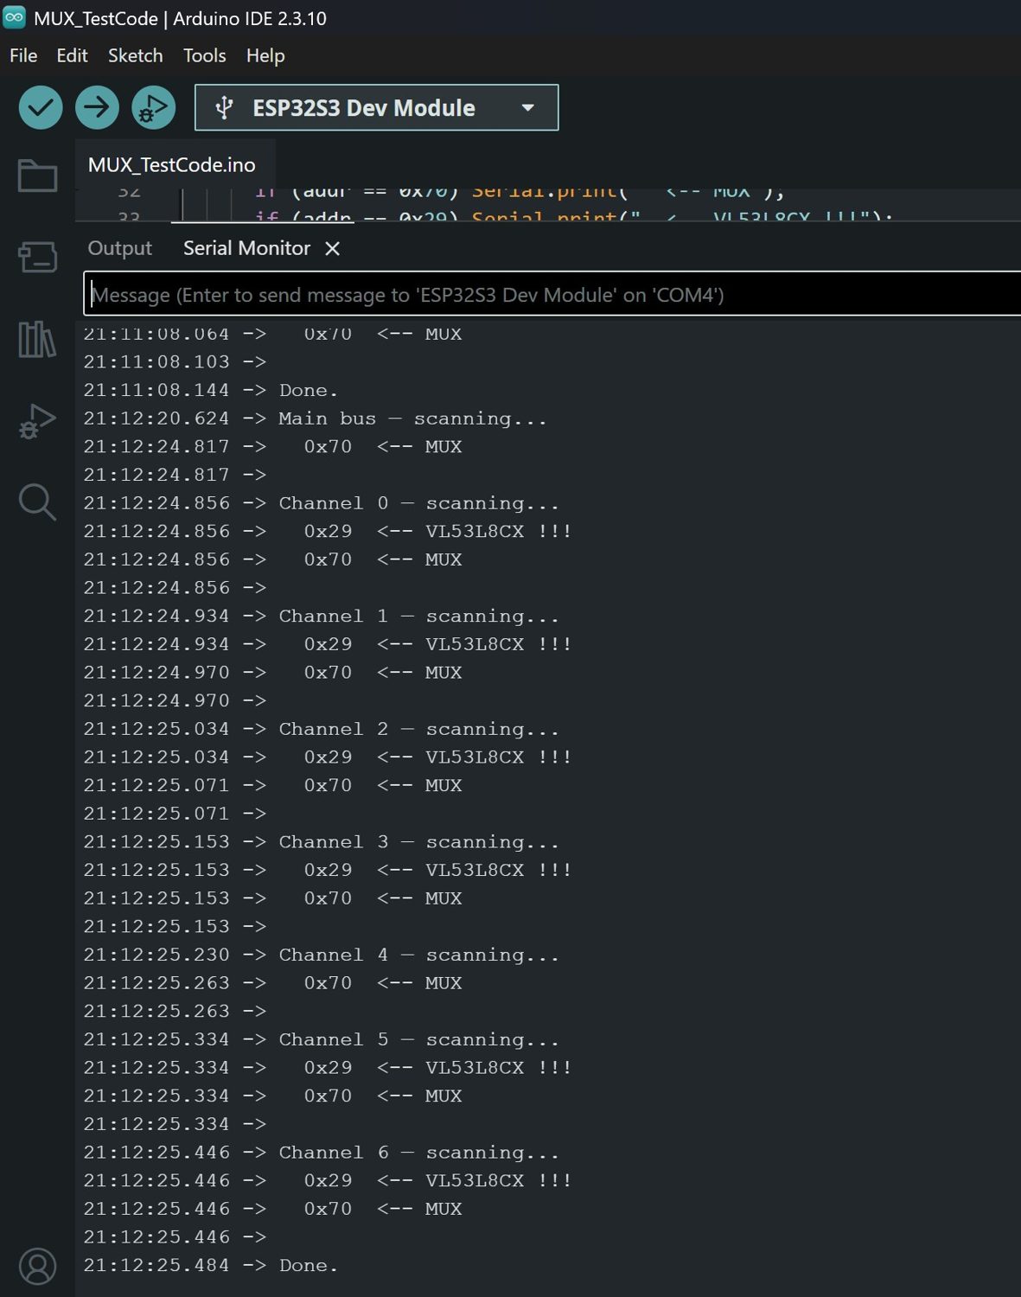Open the Sketchbook folder sidebar icon
1021x1297 pixels.
point(37,176)
